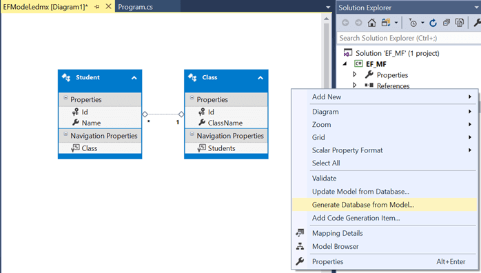
Task: Pin the EFModel.edmx tab
Action: coord(97,7)
